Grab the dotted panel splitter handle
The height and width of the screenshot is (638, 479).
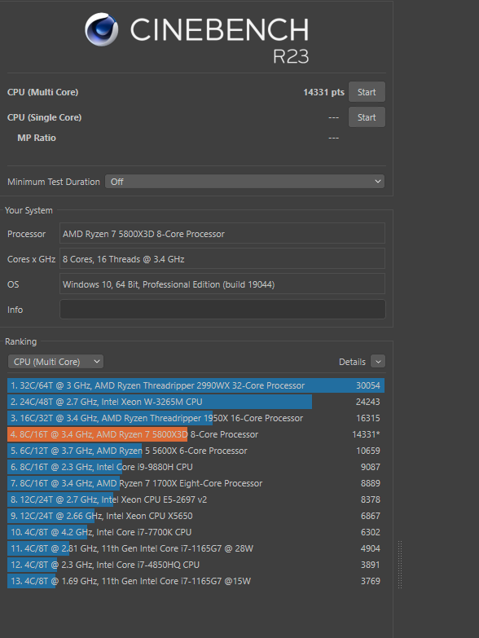point(400,565)
